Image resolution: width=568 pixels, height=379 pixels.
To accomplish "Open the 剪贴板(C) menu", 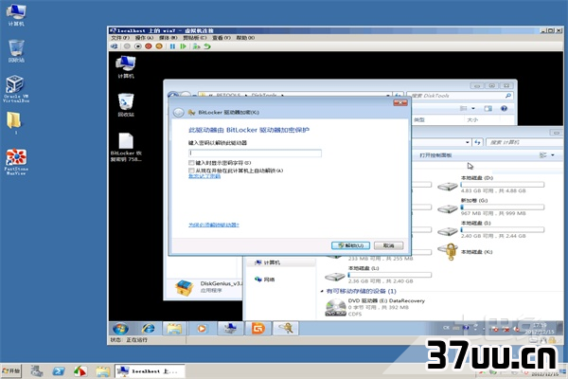I will (194, 38).
